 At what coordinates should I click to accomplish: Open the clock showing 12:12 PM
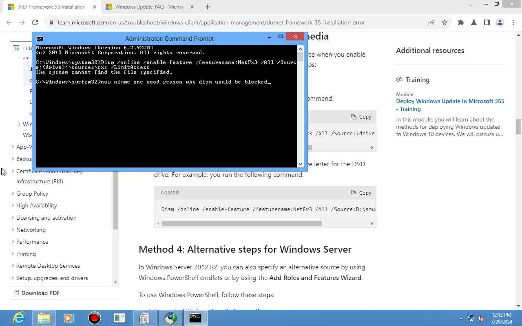pyautogui.click(x=501, y=318)
